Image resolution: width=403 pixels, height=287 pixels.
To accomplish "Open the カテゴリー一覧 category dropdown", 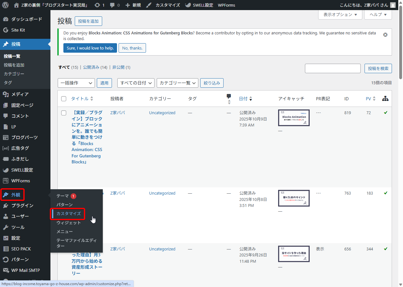I will pyautogui.click(x=177, y=83).
